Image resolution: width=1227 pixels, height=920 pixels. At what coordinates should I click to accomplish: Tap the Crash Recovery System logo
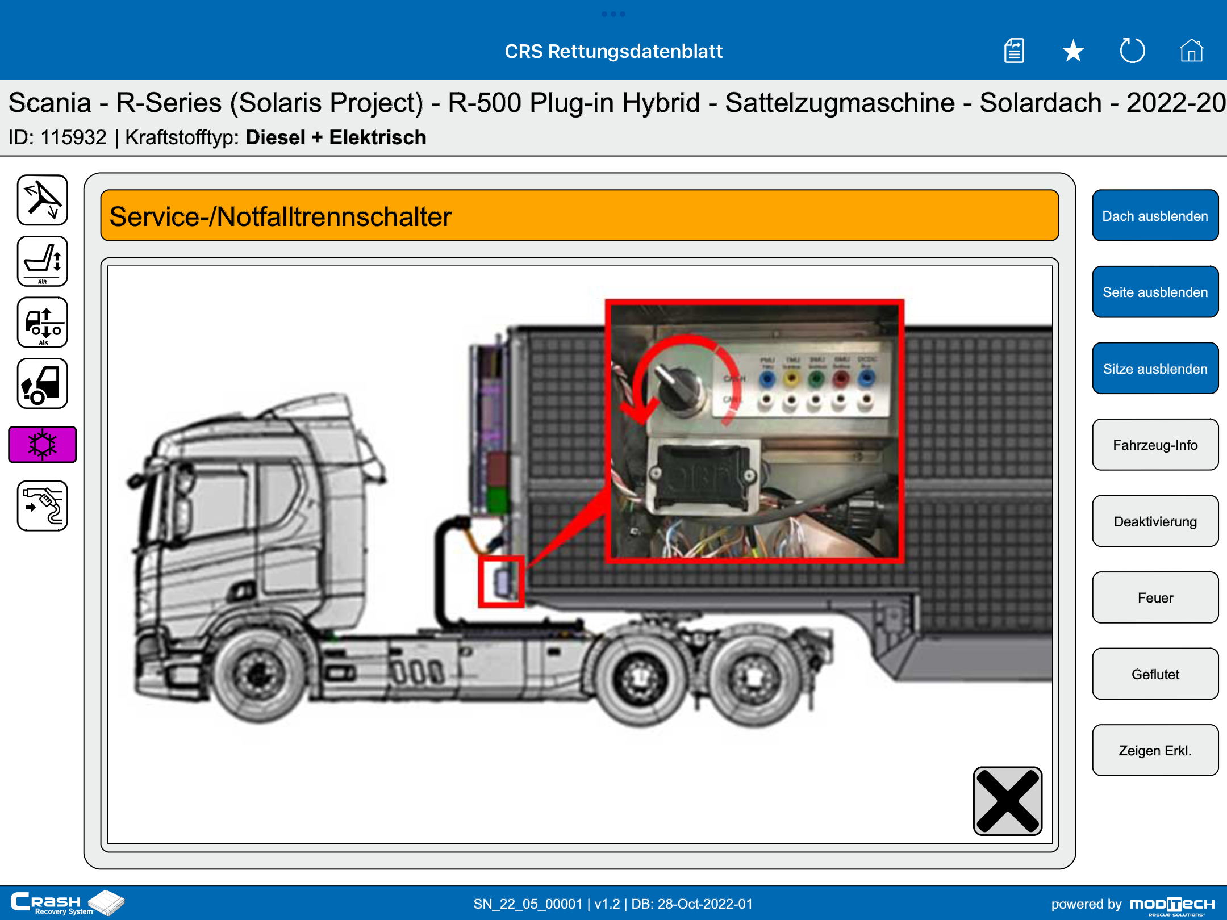pyautogui.click(x=67, y=903)
